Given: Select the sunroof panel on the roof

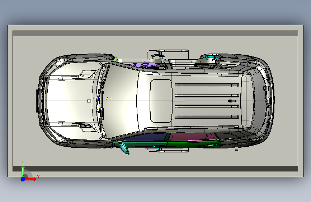Looking at the screenshot, I should (x=161, y=101).
